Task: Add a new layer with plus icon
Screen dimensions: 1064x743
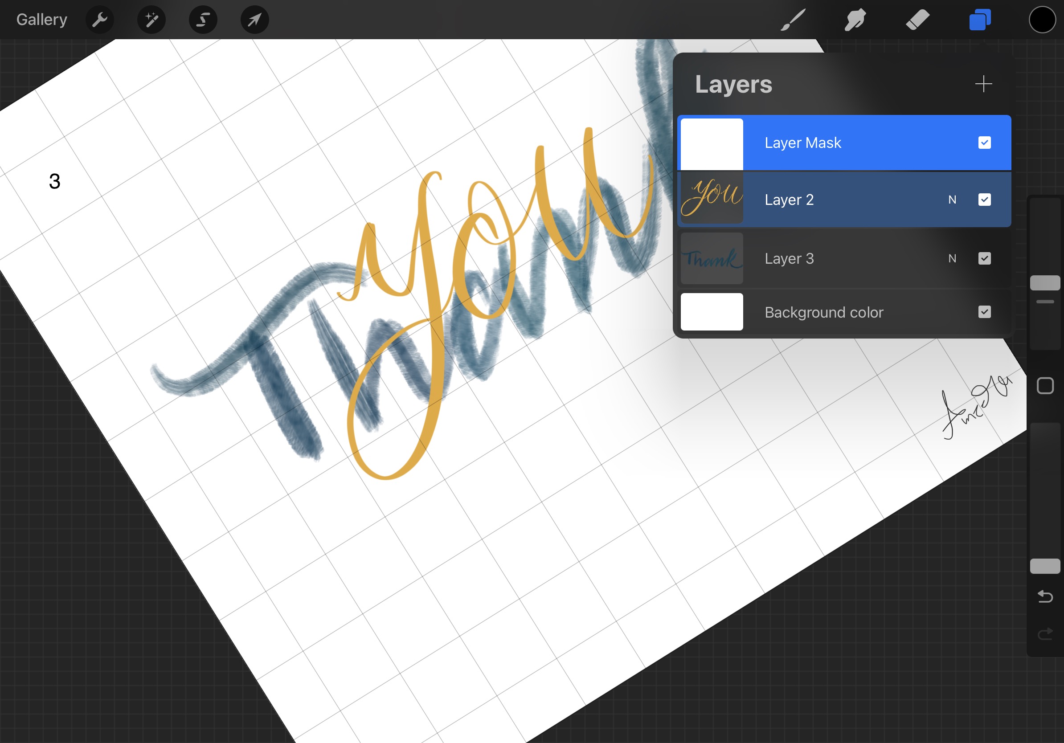Action: tap(983, 84)
